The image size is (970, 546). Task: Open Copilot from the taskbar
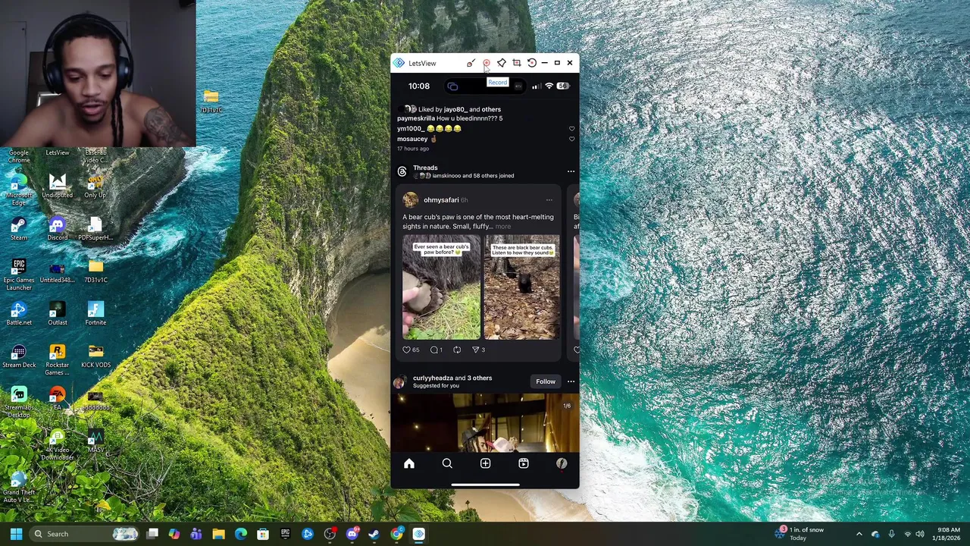pos(174,534)
